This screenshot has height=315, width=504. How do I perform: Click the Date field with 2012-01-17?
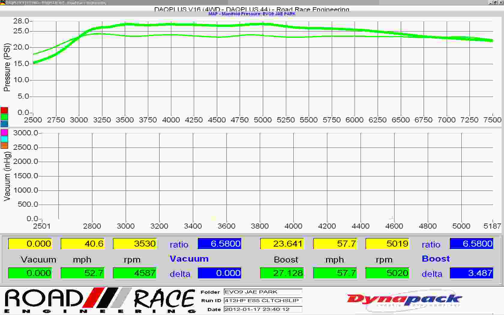click(263, 309)
